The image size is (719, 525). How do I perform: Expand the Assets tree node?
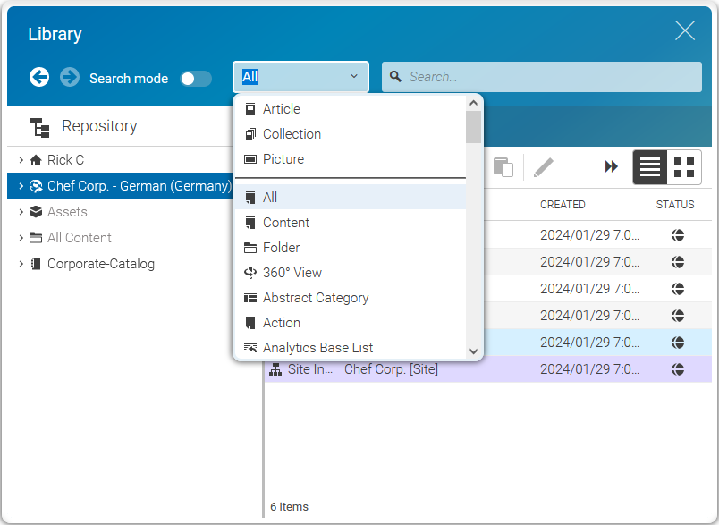tap(20, 212)
